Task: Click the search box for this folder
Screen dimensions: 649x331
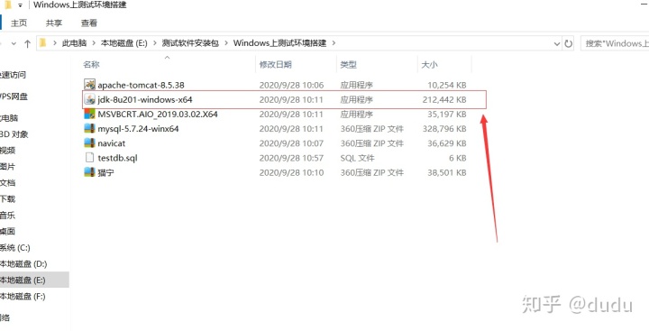Action: click(x=615, y=43)
